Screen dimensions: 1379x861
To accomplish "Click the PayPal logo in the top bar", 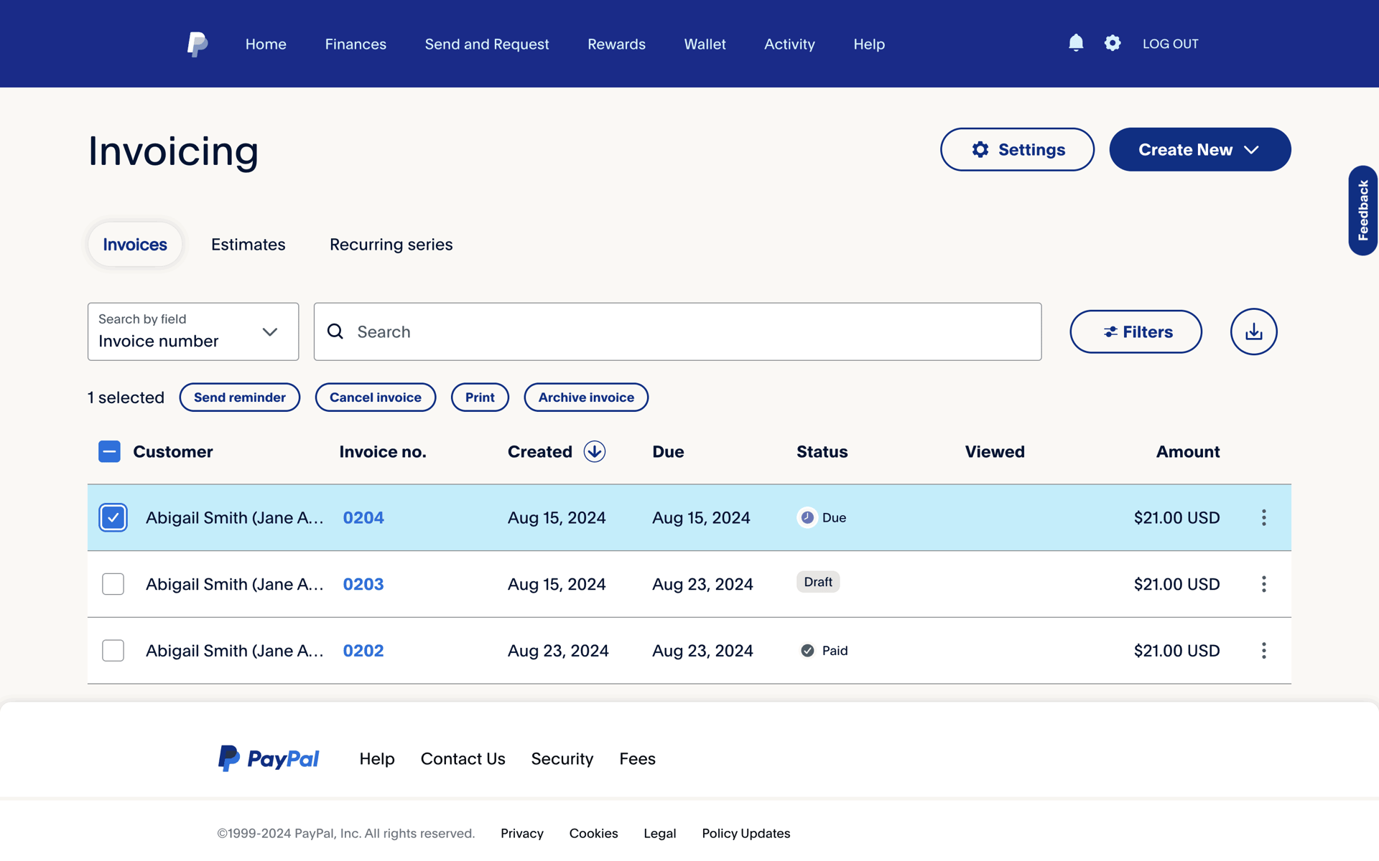I will [198, 44].
